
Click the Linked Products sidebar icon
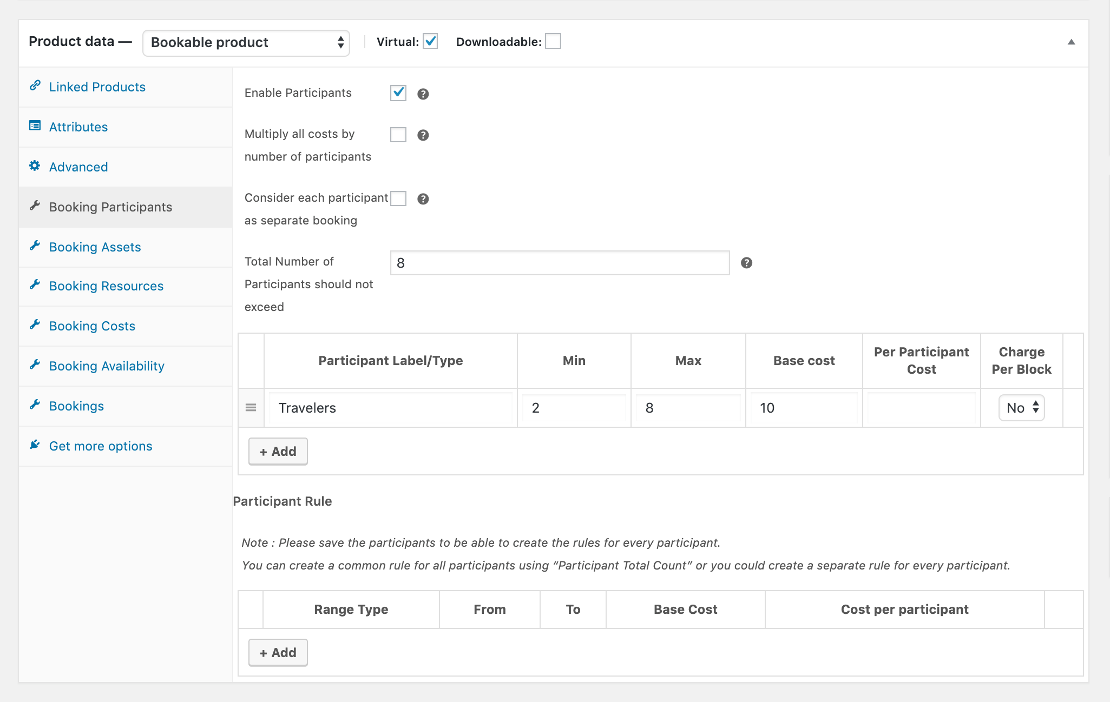(x=35, y=86)
